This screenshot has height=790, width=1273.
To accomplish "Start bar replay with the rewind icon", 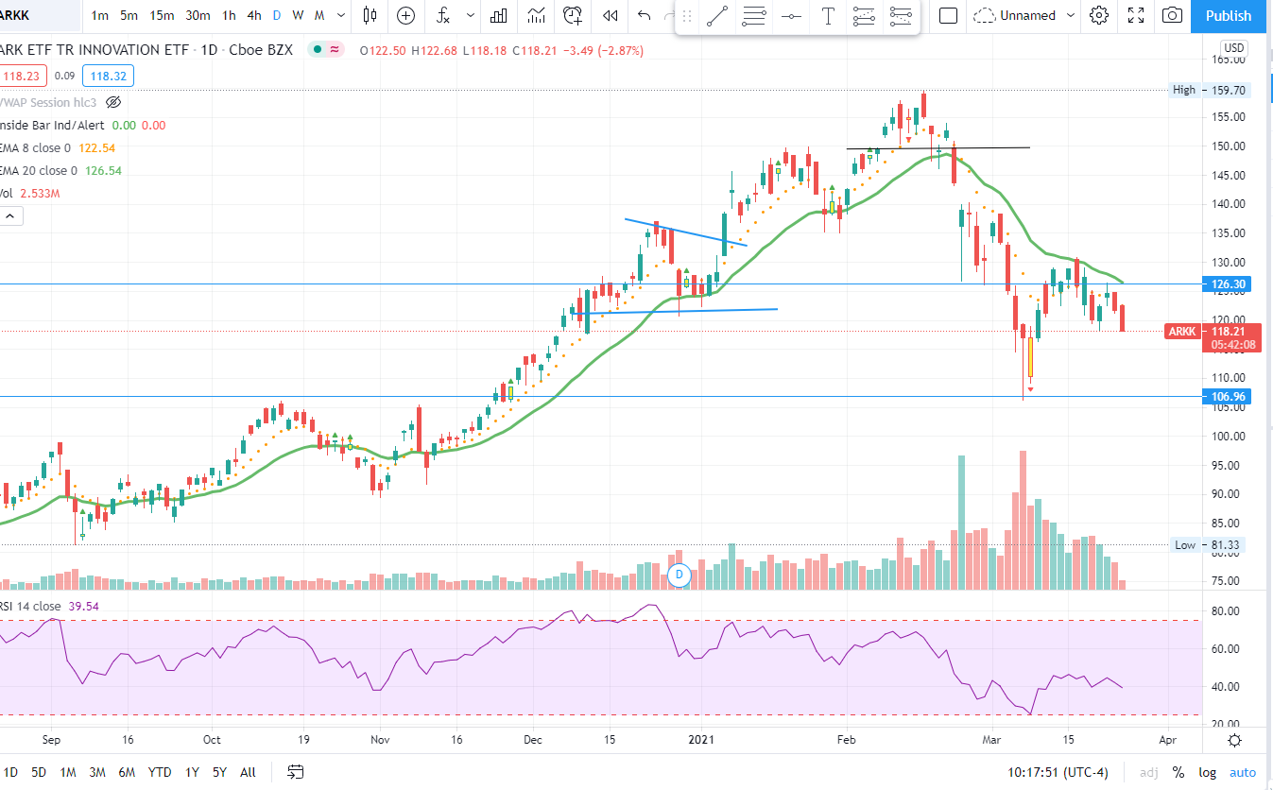I will tap(611, 15).
